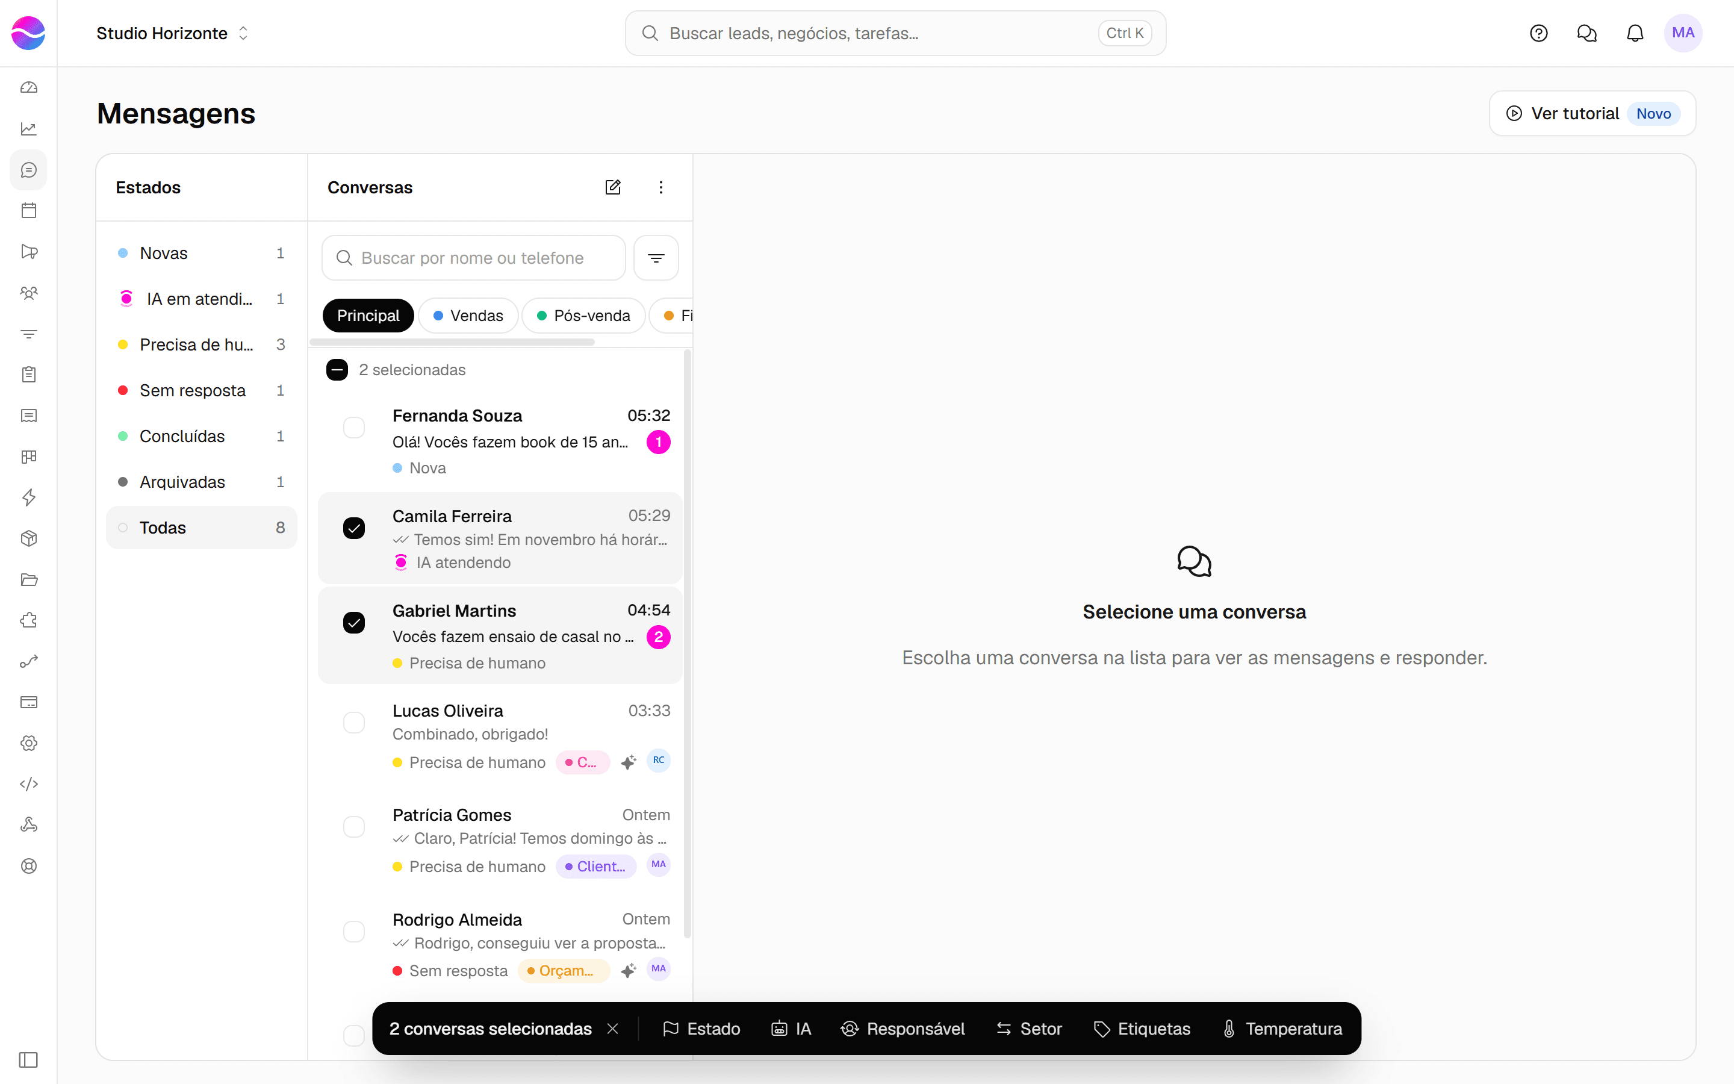Open the Responsável bulk action dropdown

903,1029
